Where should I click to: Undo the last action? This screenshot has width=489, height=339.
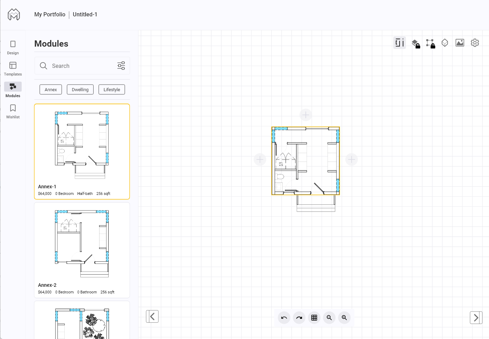point(284,317)
